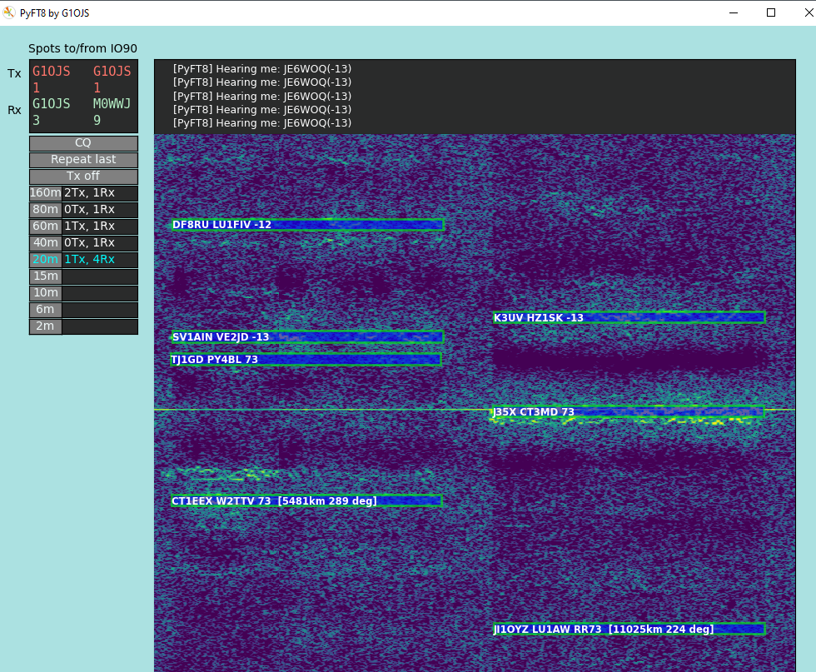Click the K3UV HZ1SK -13 decode label

[x=629, y=317]
